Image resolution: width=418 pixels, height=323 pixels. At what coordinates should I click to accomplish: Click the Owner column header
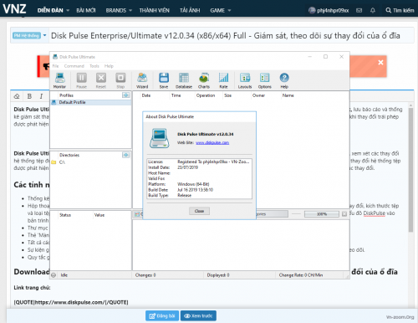point(258,95)
